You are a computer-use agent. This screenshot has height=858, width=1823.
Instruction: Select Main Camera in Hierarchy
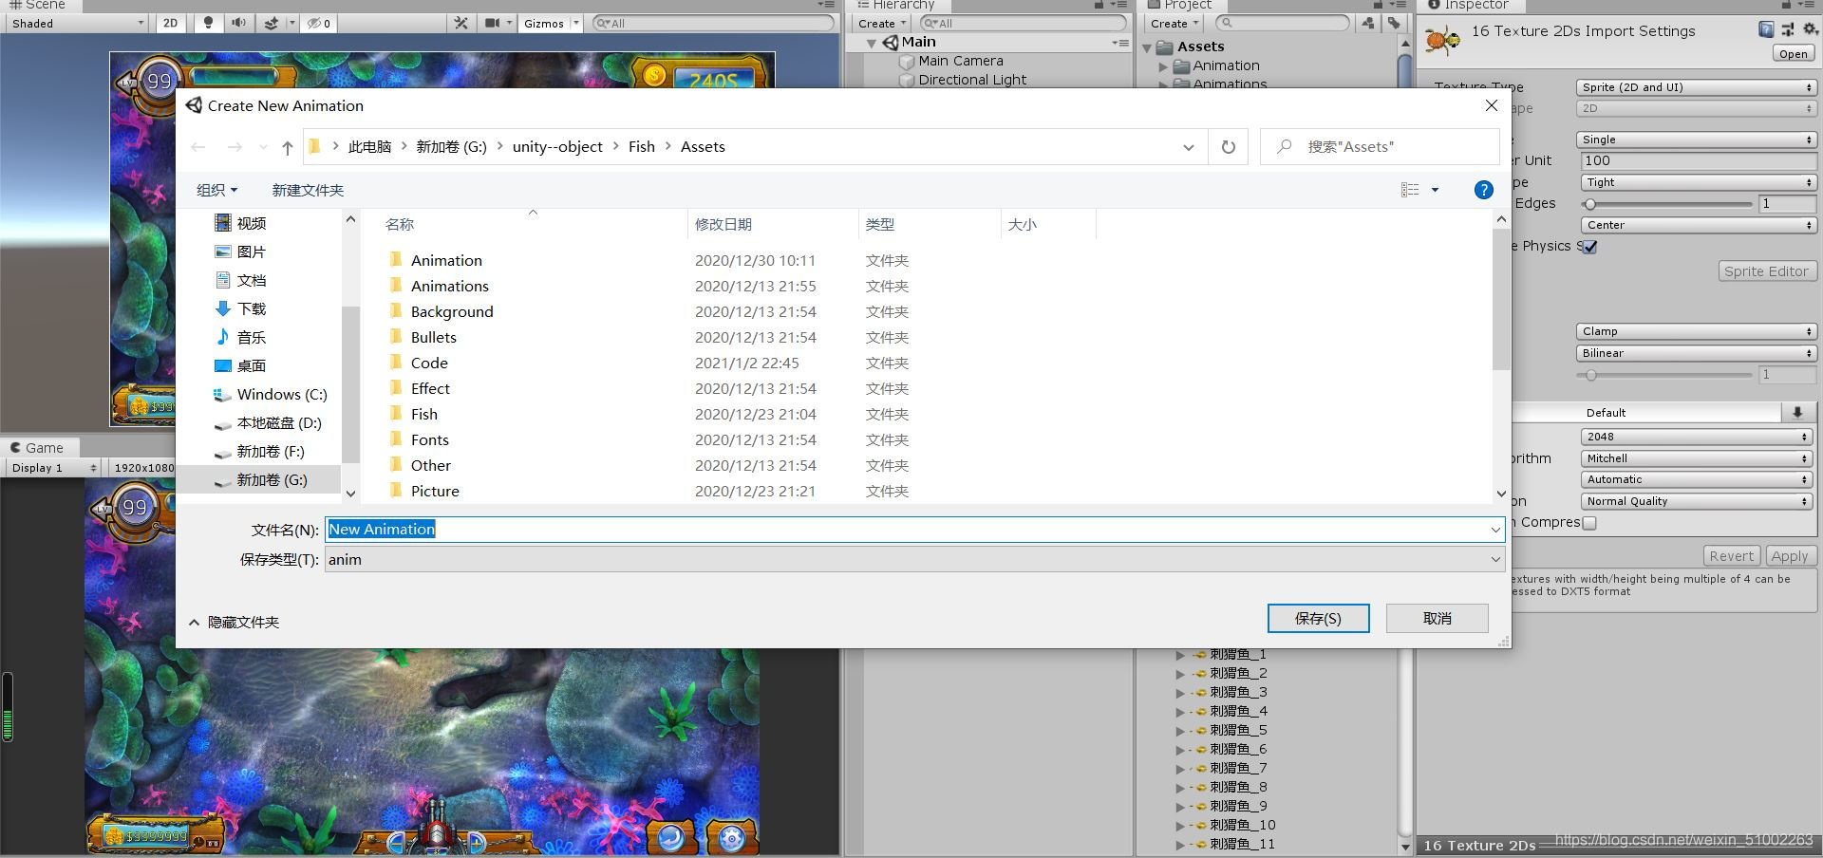pyautogui.click(x=960, y=61)
